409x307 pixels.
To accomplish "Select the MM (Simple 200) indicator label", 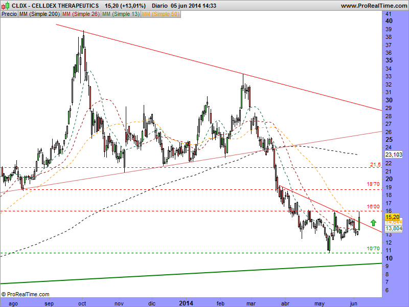I will [x=39, y=14].
